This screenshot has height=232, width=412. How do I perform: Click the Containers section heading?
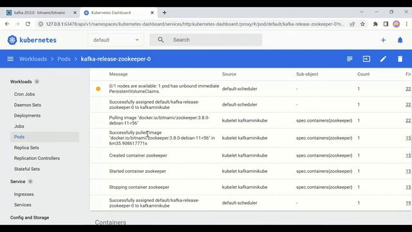tap(110, 222)
